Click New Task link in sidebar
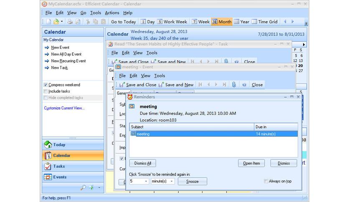Image resolution: width=349 pixels, height=202 pixels. (x=59, y=68)
